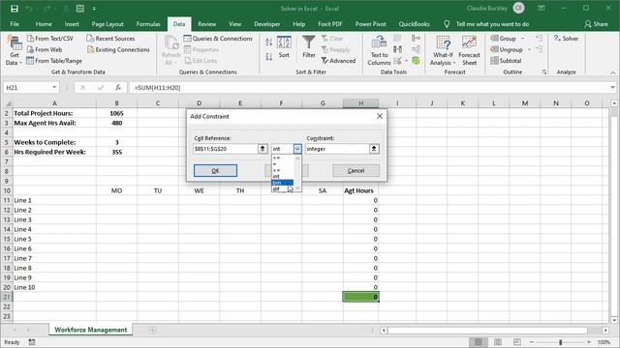Import From Table/Range
This screenshot has height=348, width=620.
pyautogui.click(x=54, y=61)
